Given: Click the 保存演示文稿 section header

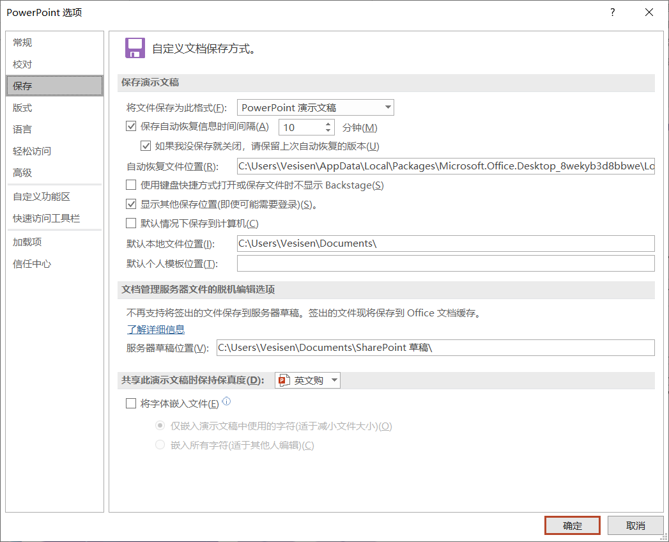Looking at the screenshot, I should [386, 83].
